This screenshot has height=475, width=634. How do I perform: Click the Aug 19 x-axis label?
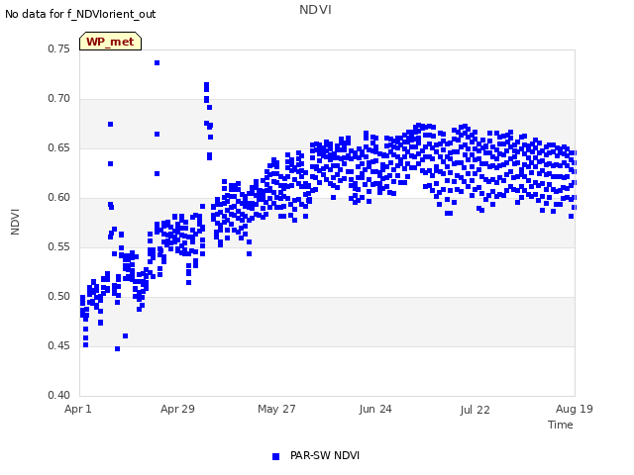575,409
